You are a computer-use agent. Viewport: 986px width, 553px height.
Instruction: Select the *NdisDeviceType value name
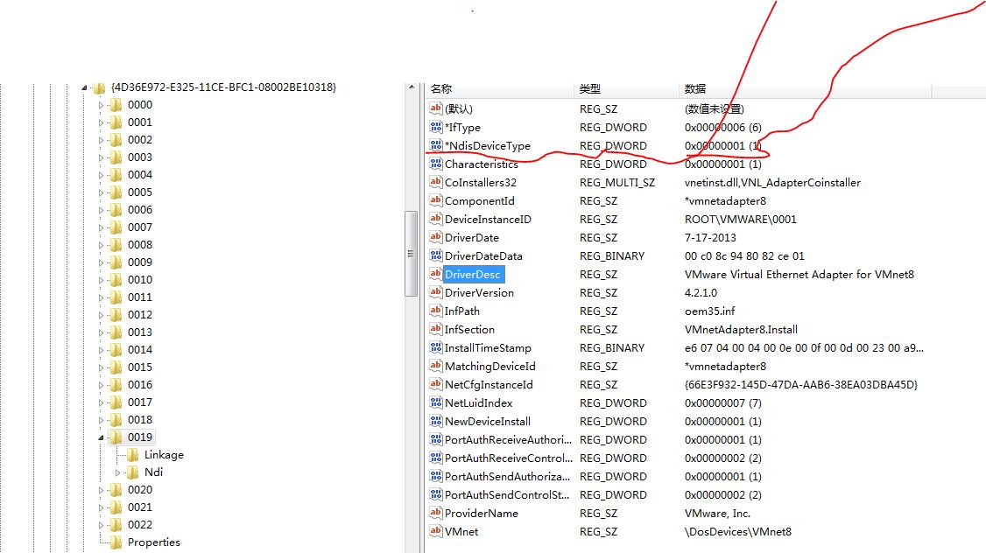click(488, 146)
